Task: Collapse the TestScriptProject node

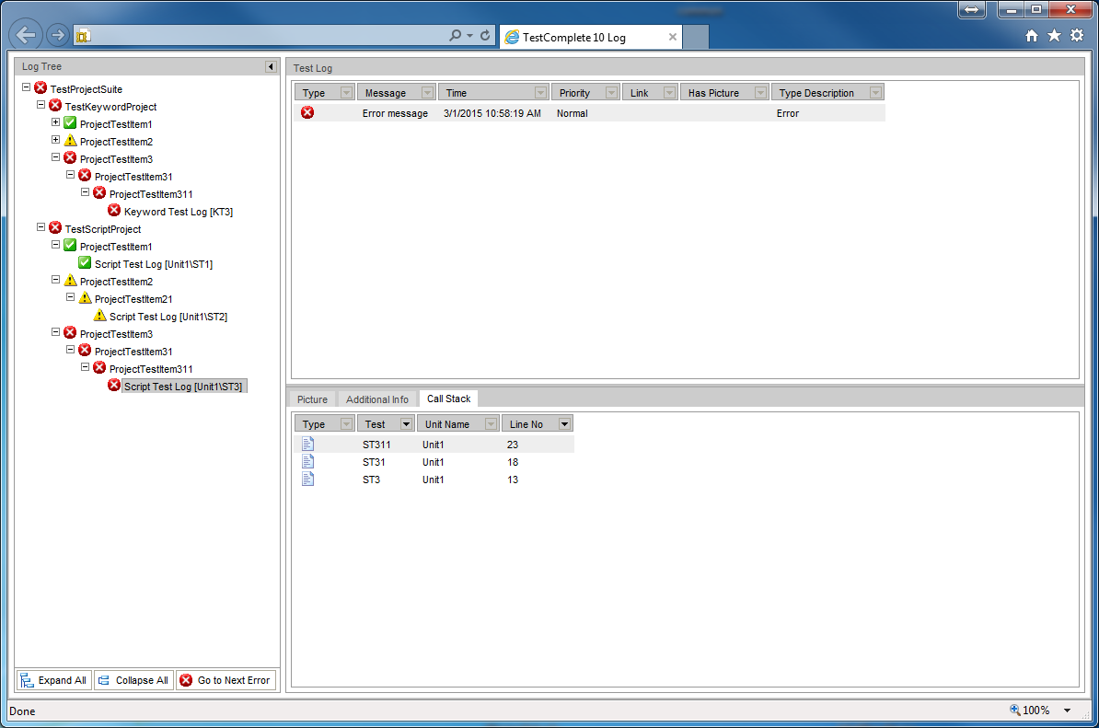Action: [x=40, y=227]
